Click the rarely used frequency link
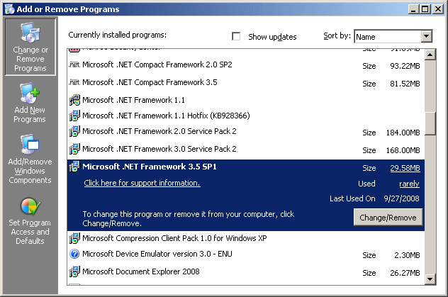 (x=409, y=184)
